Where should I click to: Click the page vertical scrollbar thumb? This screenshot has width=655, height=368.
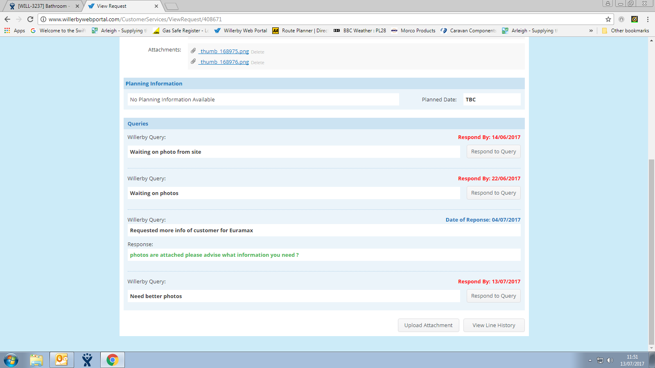651,252
